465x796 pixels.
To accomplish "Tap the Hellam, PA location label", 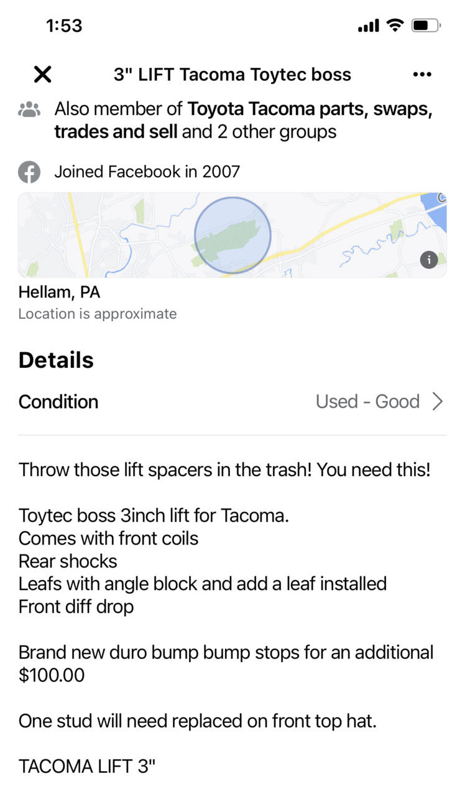I will tap(59, 292).
